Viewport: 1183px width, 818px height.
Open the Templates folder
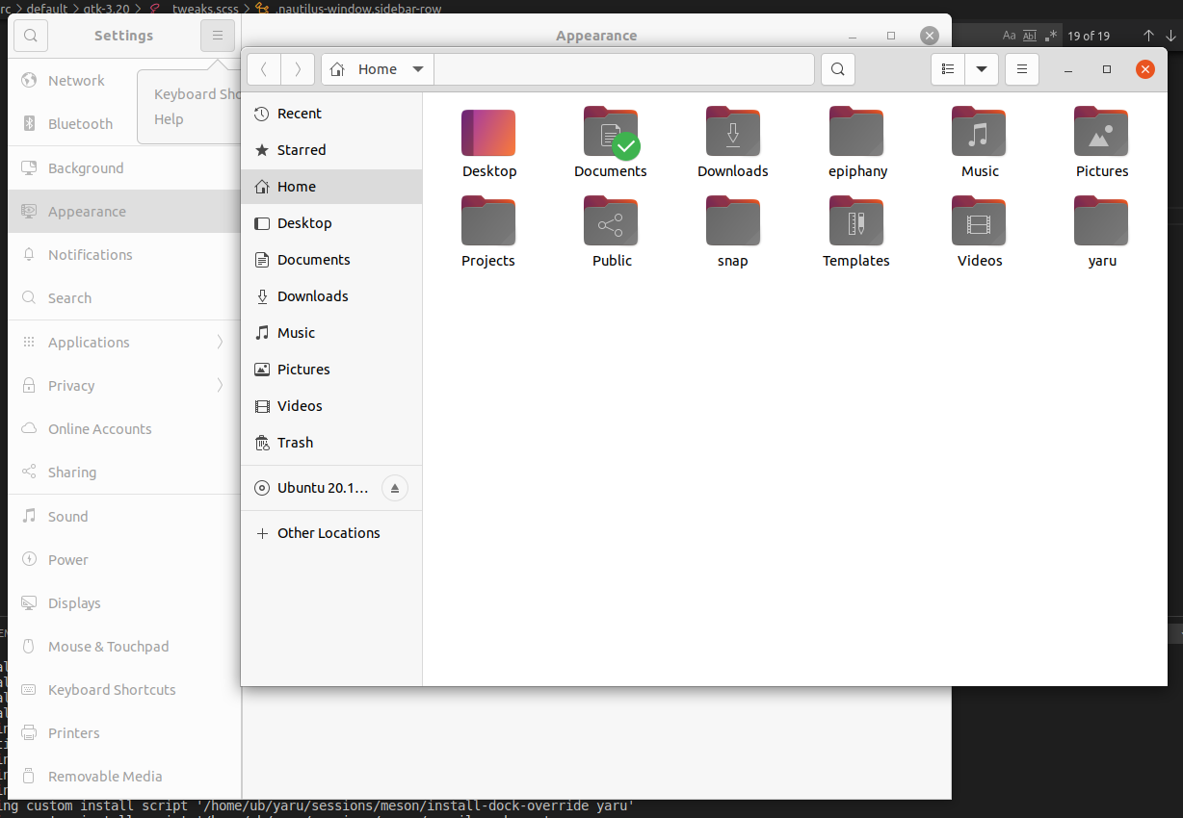coord(856,222)
